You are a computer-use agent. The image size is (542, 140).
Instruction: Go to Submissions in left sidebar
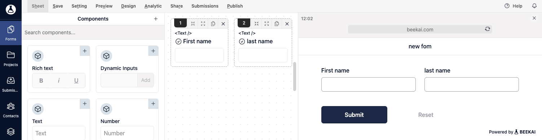point(10,84)
